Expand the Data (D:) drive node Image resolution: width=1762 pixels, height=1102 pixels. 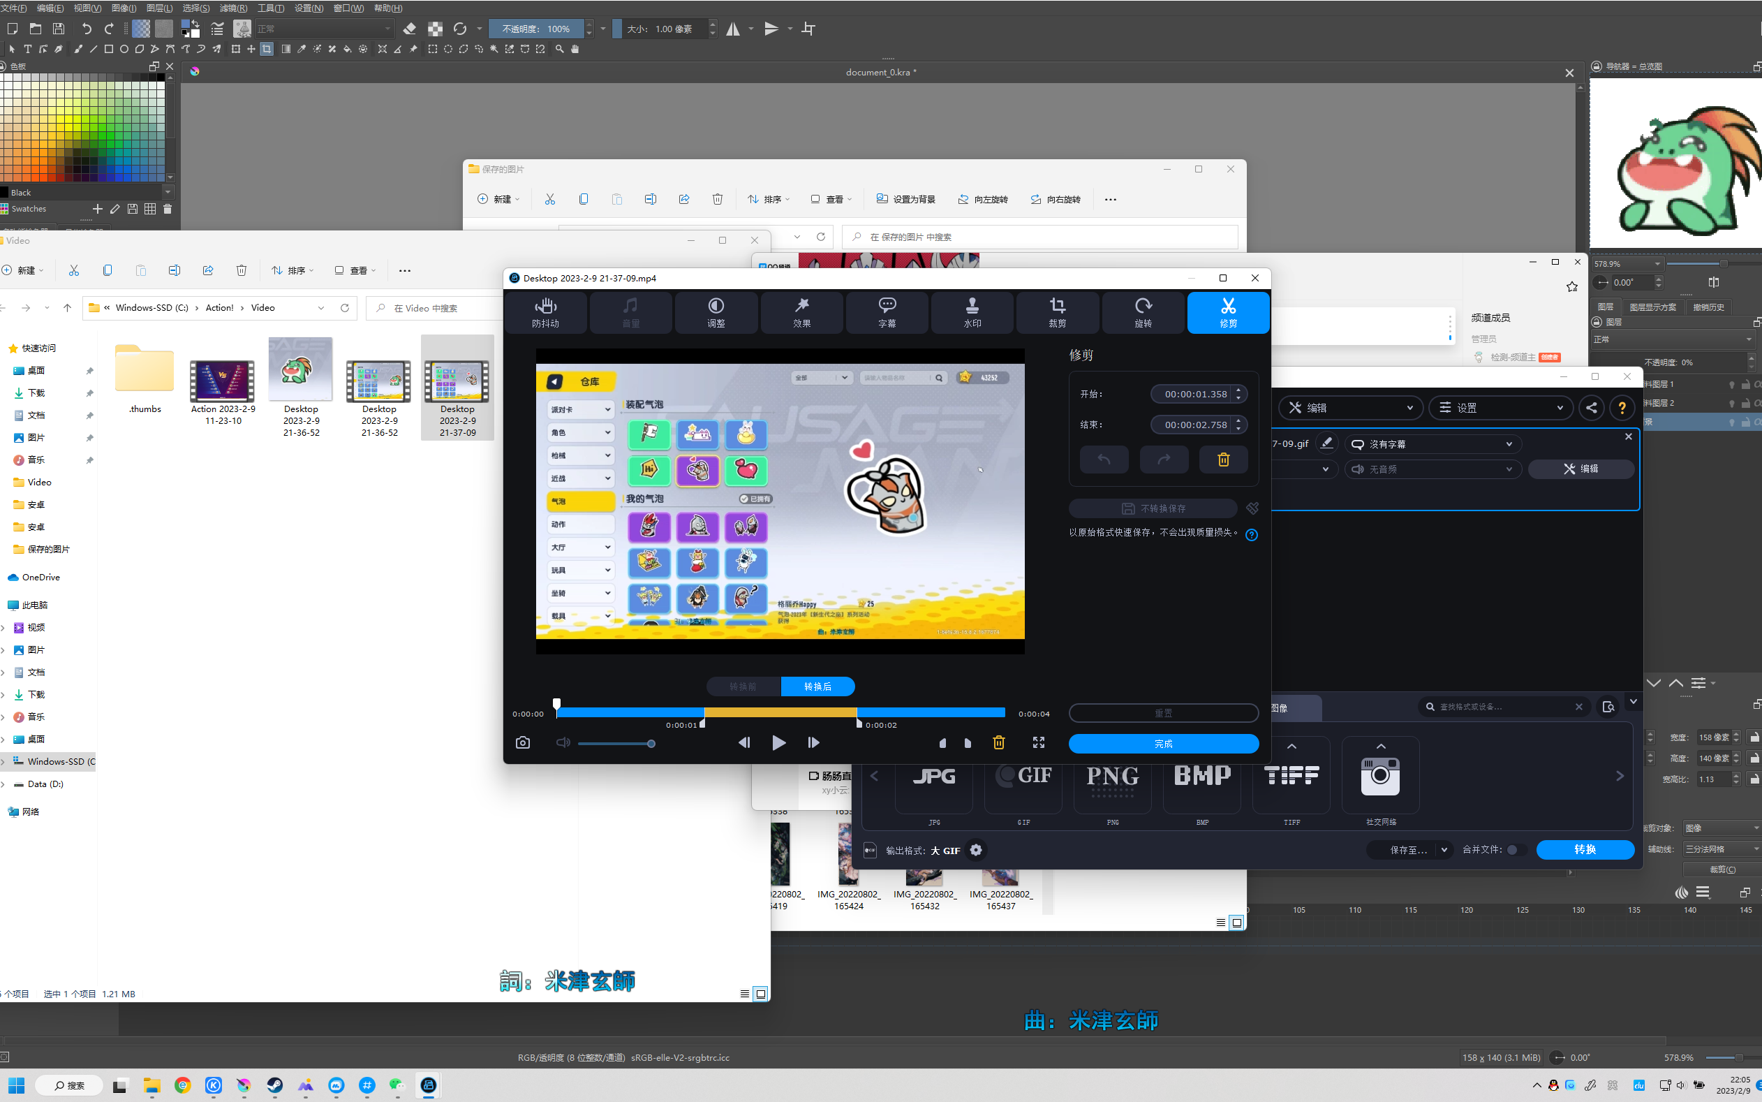pyautogui.click(x=3, y=784)
